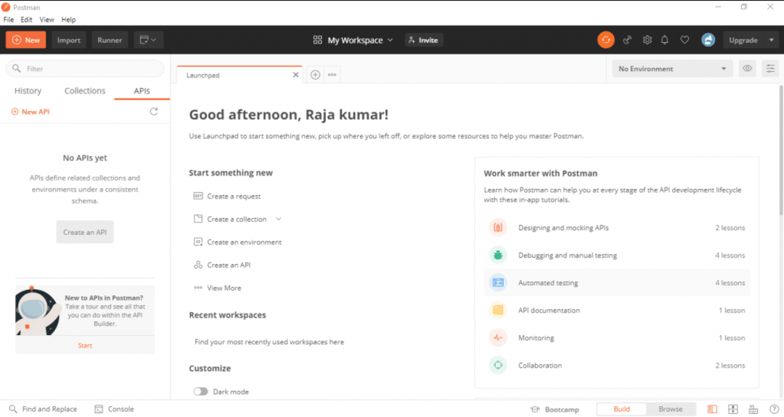Switch to Browse mode

coord(670,409)
